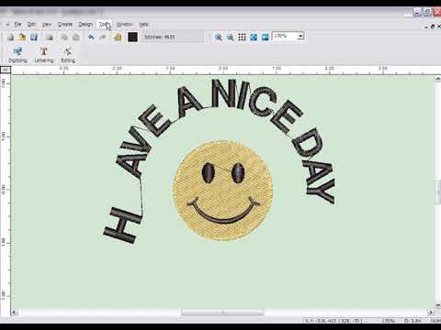Click the blue icon left of zoom box

[266, 38]
